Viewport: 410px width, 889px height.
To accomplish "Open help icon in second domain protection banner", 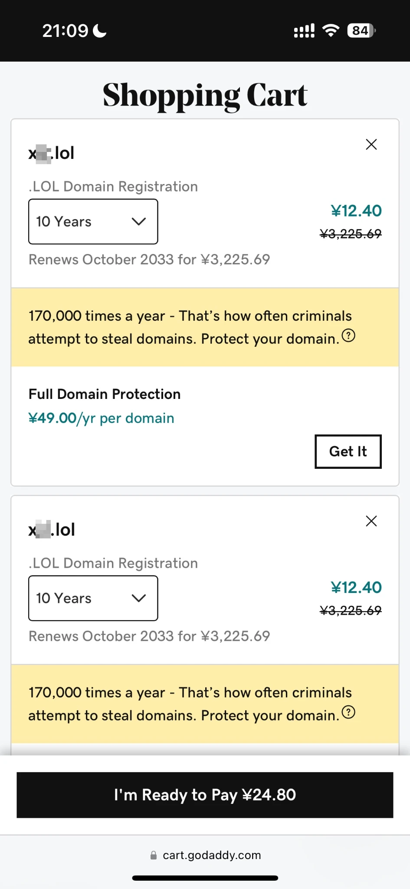I will [x=348, y=712].
